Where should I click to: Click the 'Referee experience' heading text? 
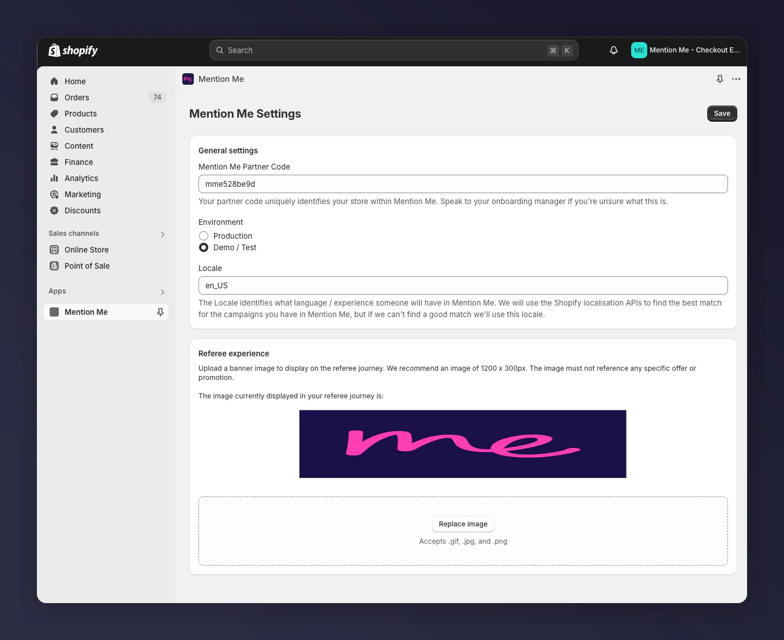(x=234, y=353)
